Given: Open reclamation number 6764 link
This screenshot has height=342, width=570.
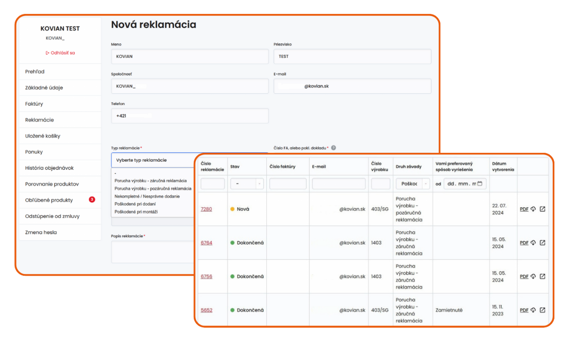Looking at the screenshot, I should tap(206, 243).
